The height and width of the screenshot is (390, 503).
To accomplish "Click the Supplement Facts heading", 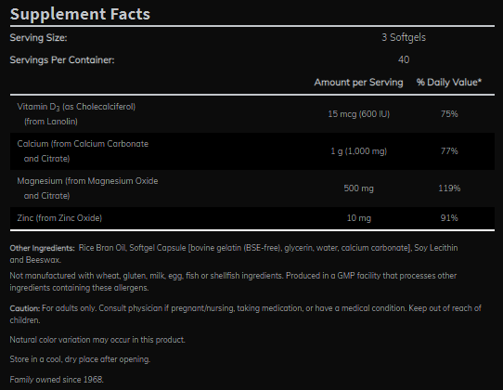I will [80, 14].
